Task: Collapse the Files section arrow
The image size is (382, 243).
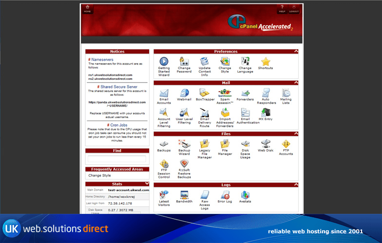Action: point(296,134)
